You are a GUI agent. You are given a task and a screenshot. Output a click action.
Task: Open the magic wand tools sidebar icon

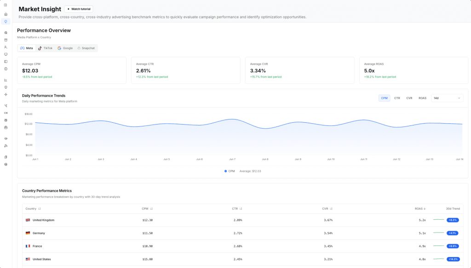pos(6,106)
